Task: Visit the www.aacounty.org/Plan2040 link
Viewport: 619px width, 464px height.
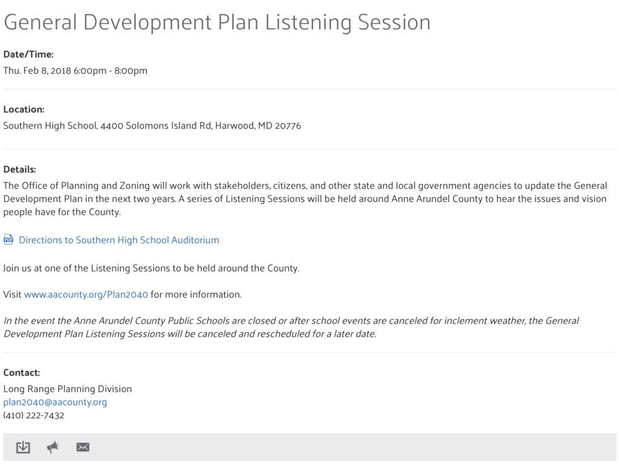Action: pyautogui.click(x=86, y=295)
